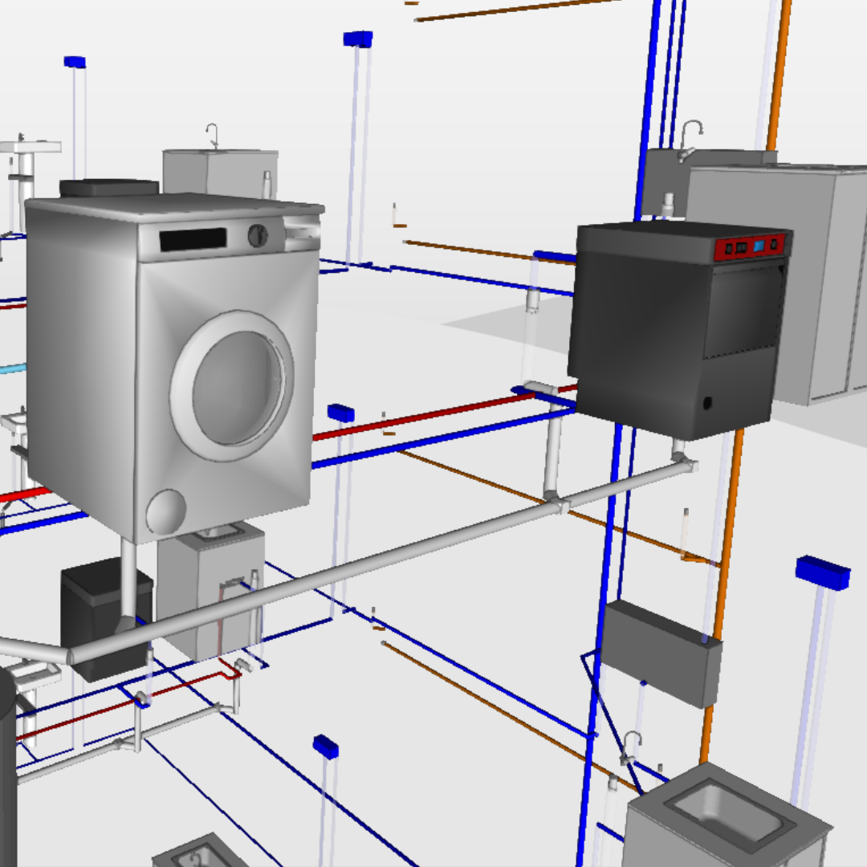Click the faucet at the top right
This screenshot has width=867, height=867.
click(x=689, y=136)
